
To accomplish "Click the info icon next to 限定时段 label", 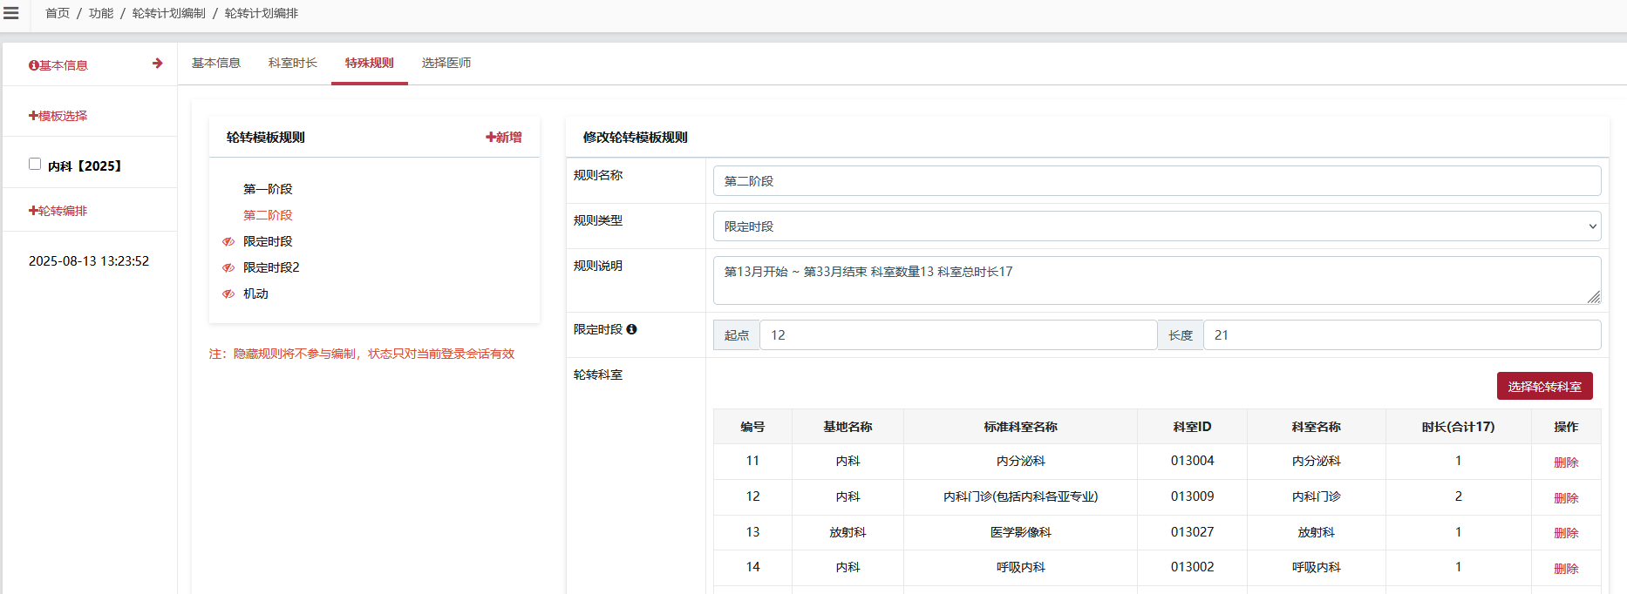I will 631,329.
